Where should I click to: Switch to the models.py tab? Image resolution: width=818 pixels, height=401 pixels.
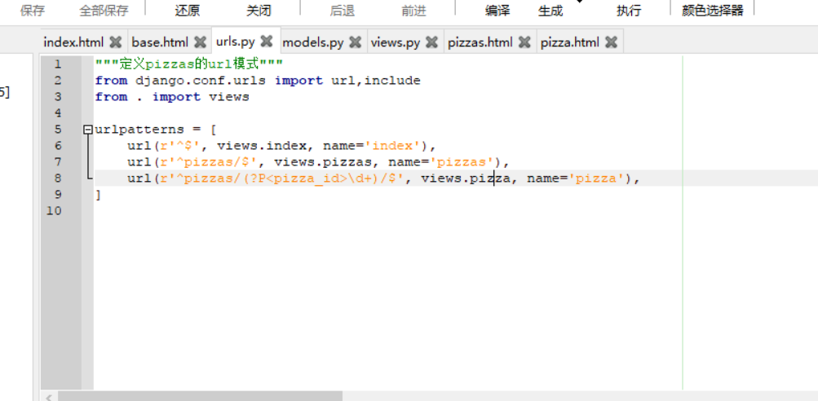coord(313,42)
